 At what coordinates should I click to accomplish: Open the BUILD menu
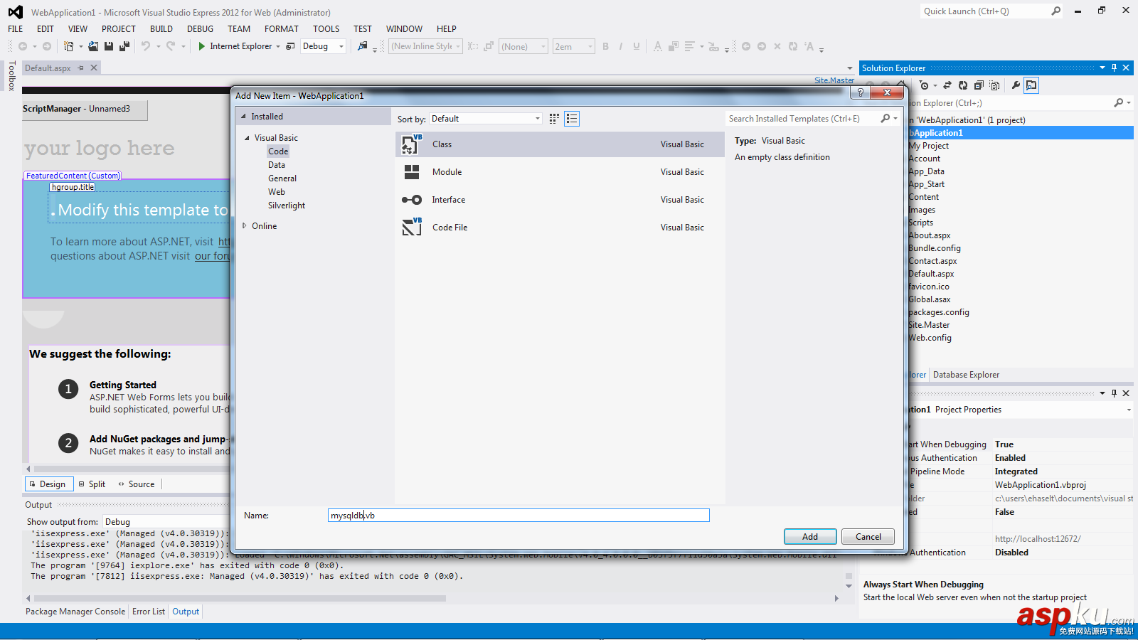click(161, 29)
